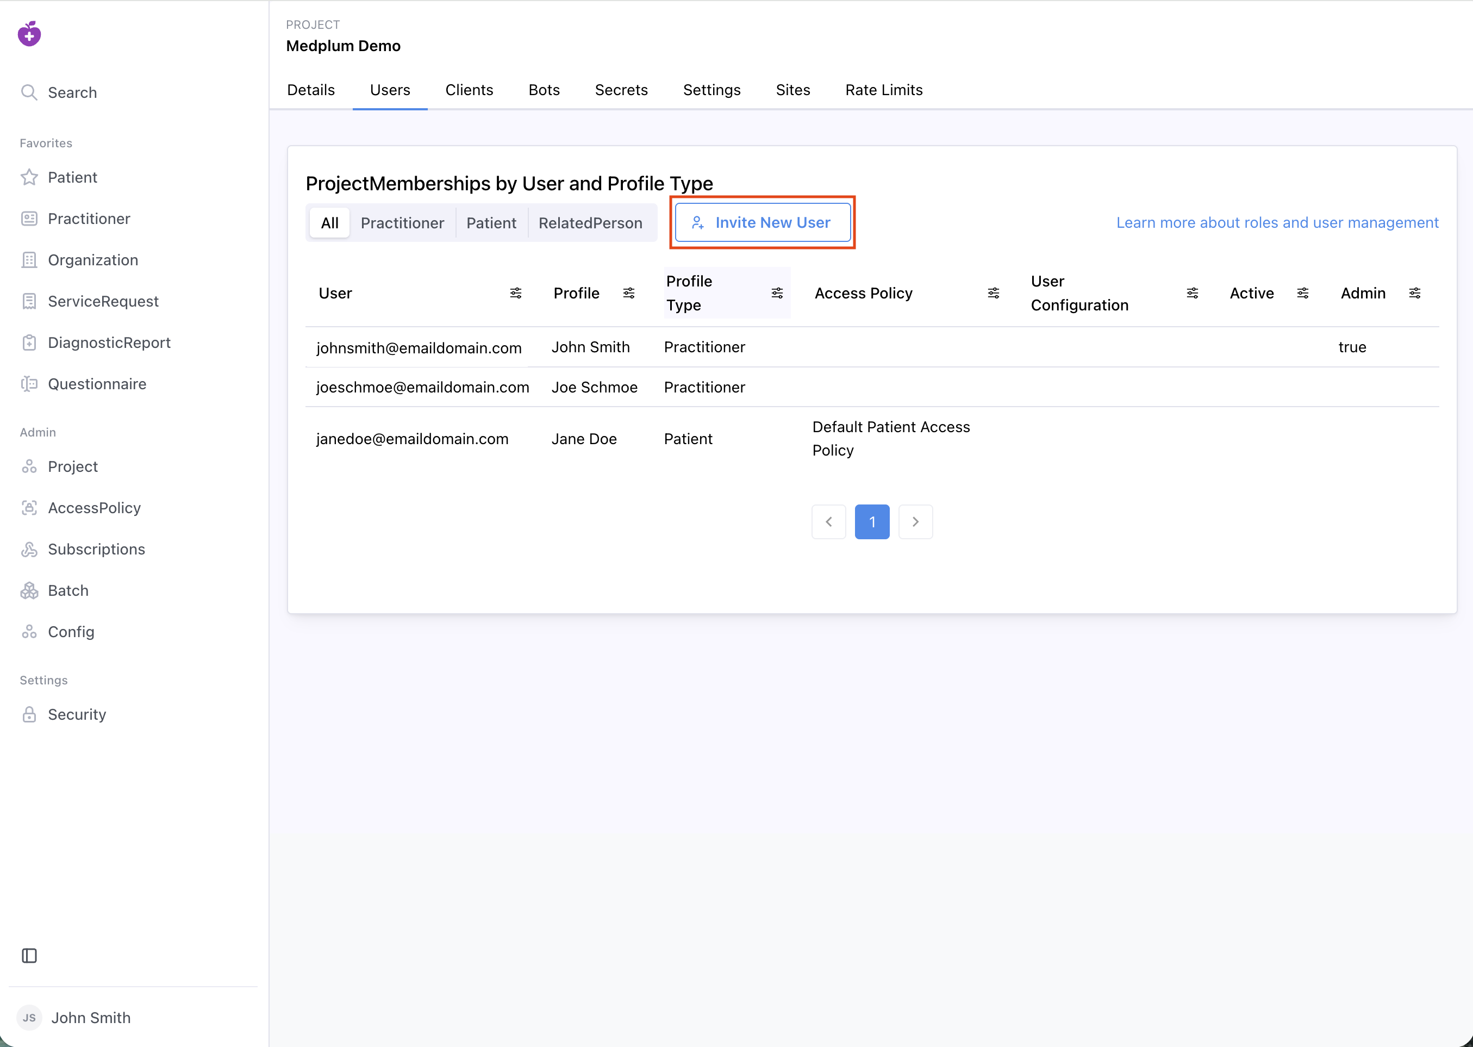The image size is (1473, 1047).
Task: Open Learn more about roles link
Action: click(x=1277, y=222)
